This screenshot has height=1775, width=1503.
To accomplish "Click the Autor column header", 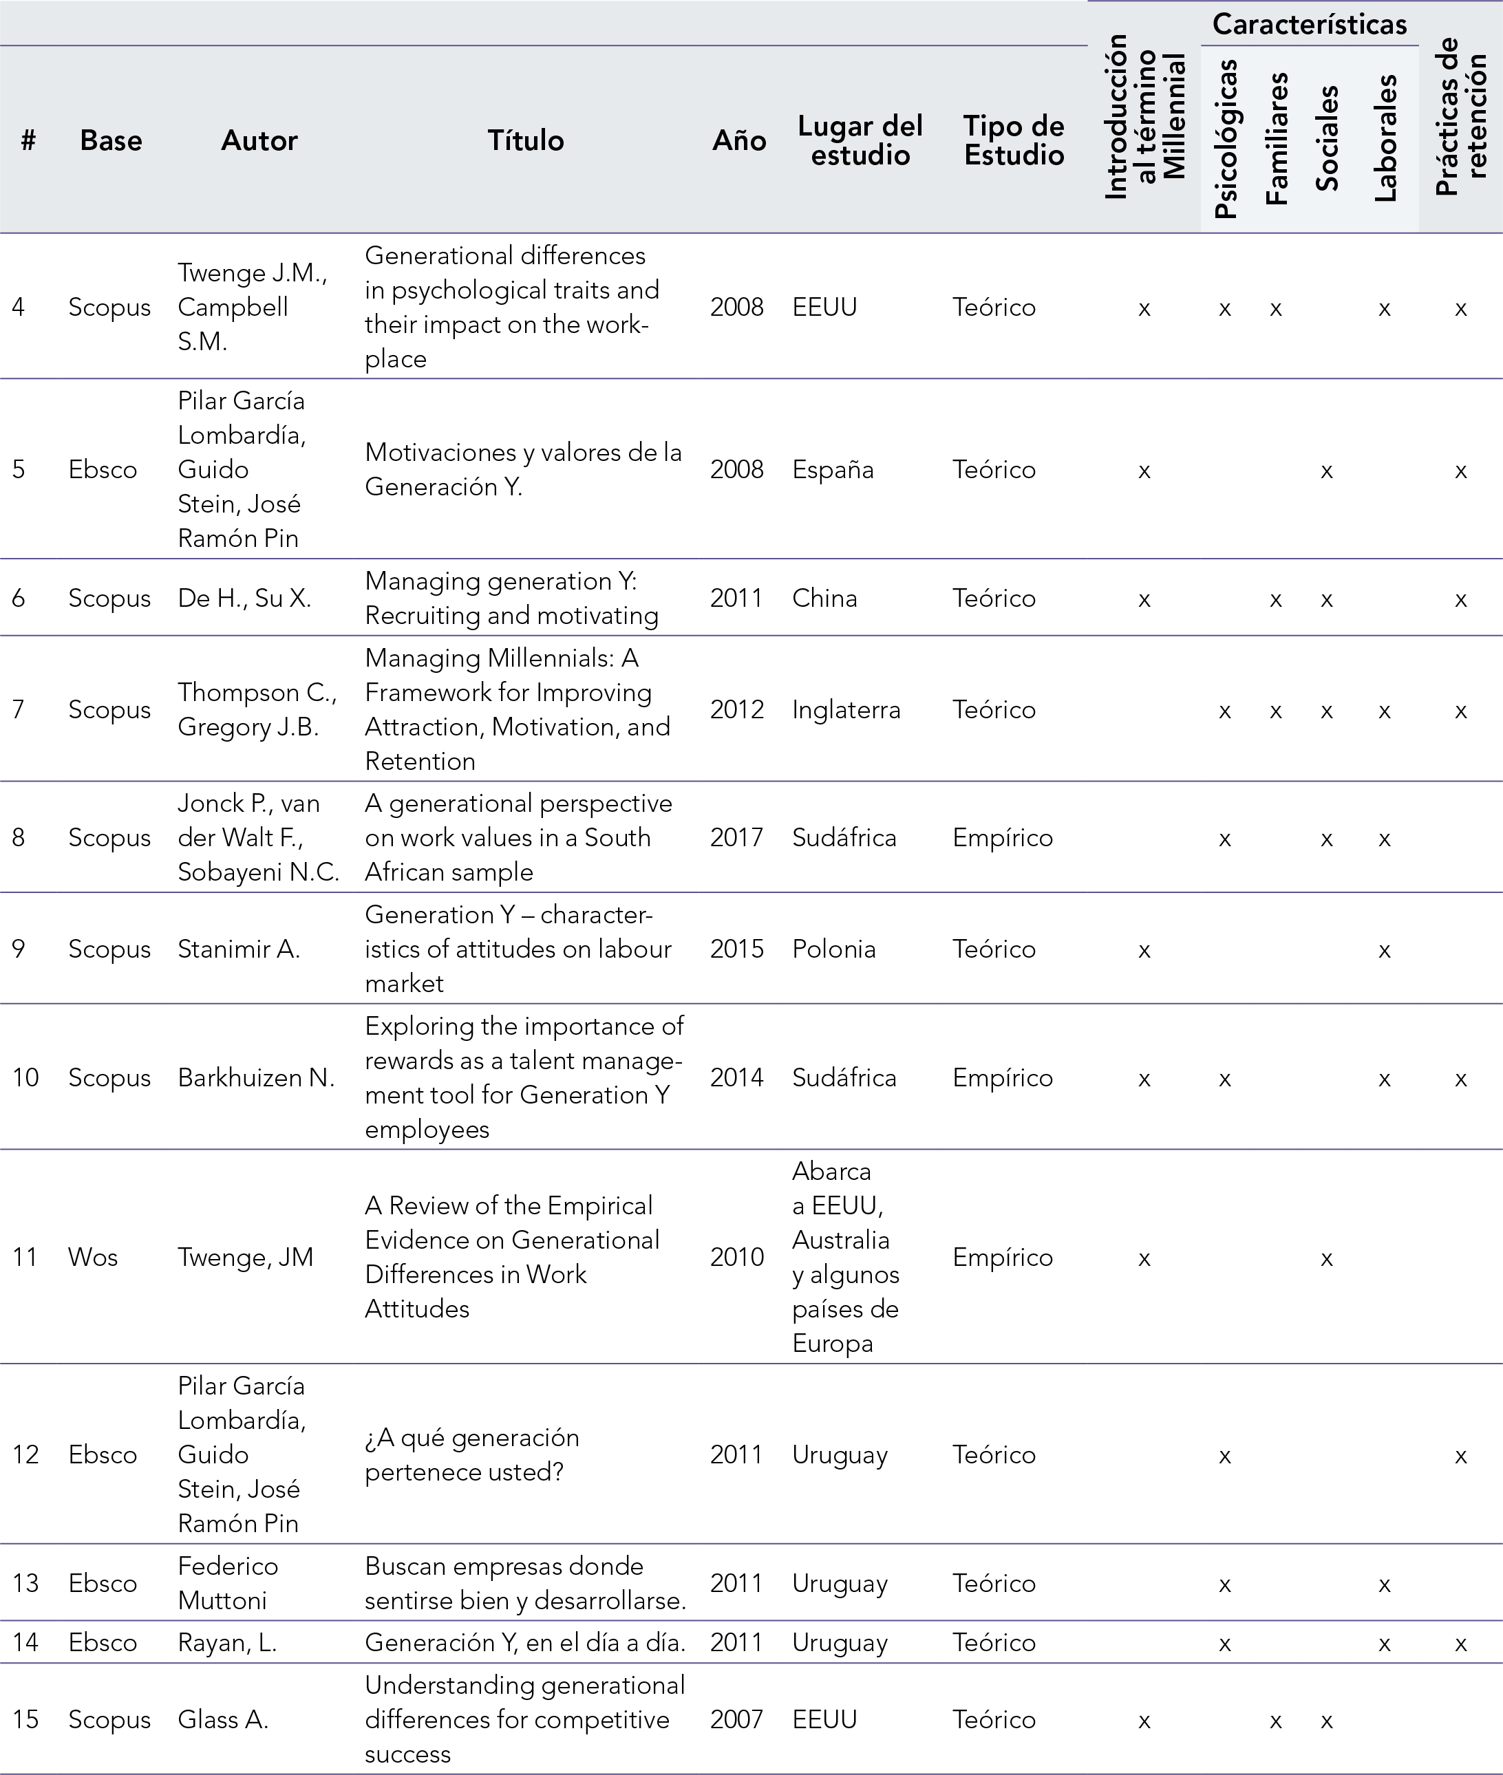I will (259, 140).
